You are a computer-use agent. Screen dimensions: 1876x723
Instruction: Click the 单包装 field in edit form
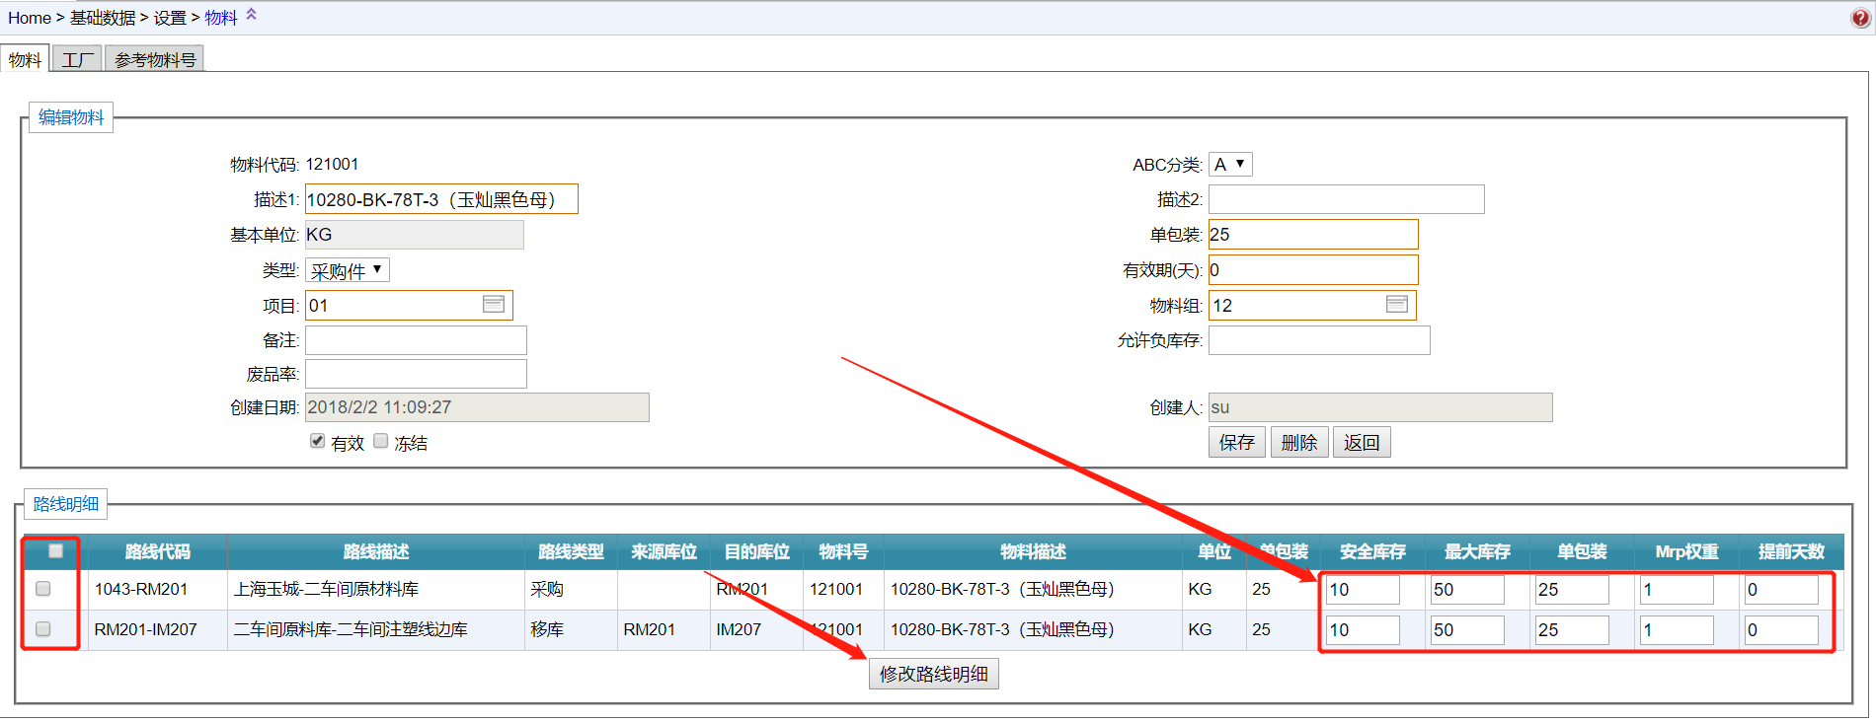[1313, 235]
